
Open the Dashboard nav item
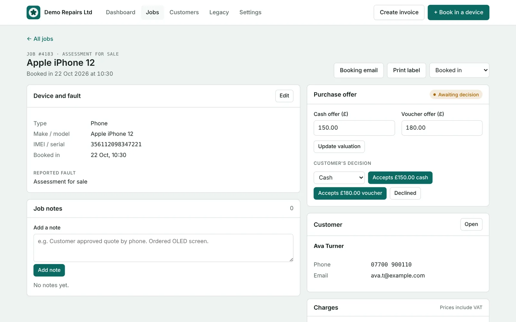click(121, 12)
